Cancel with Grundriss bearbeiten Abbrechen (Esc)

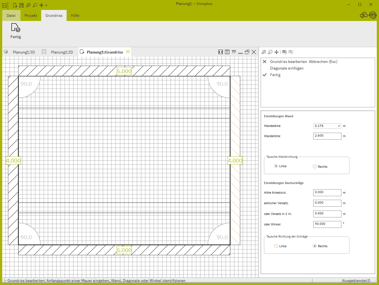(304, 62)
